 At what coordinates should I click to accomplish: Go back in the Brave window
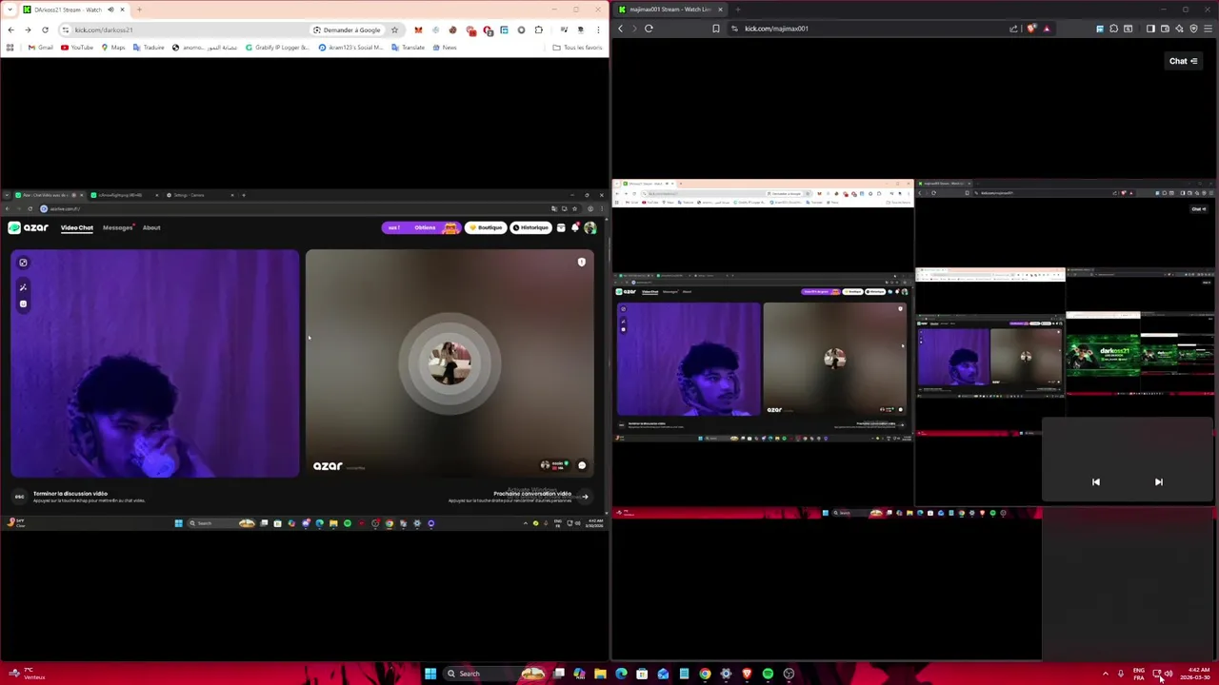coord(621,29)
